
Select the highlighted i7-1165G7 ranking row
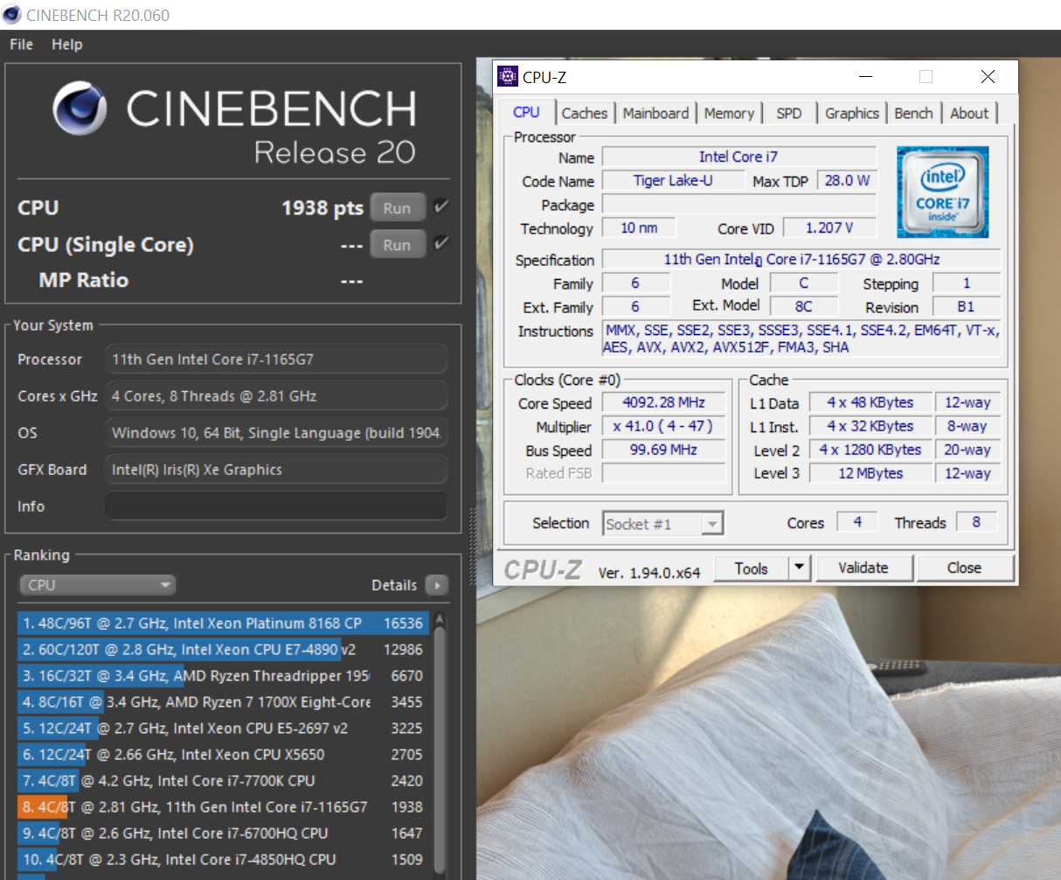tap(223, 807)
